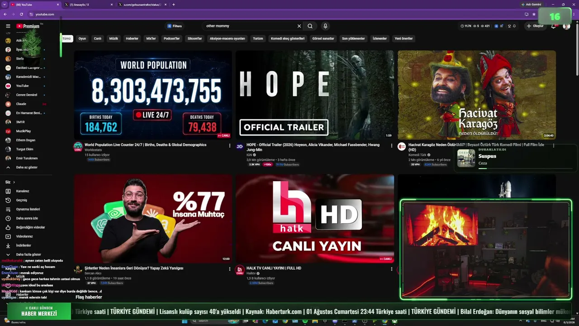The width and height of the screenshot is (579, 326).
Task: Select the Sitcom'lar filter chip
Action: click(195, 38)
